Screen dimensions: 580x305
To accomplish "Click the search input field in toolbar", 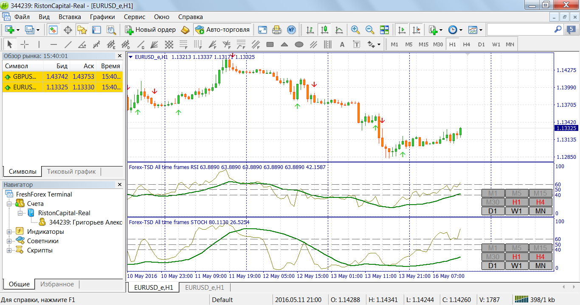I will pyautogui.click(x=520, y=30).
